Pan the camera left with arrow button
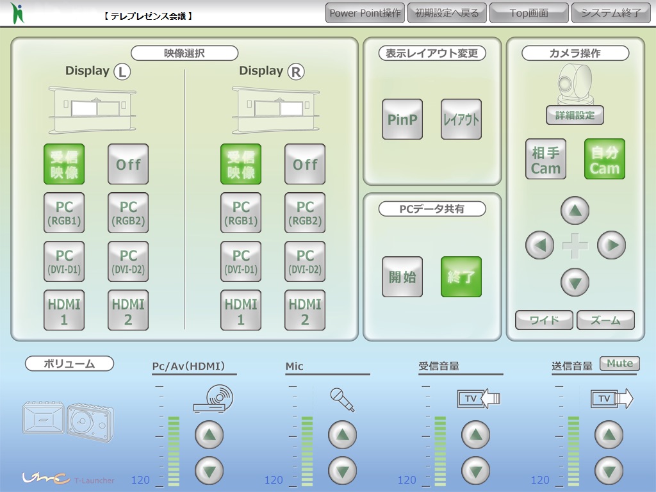The width and height of the screenshot is (656, 492). click(539, 245)
